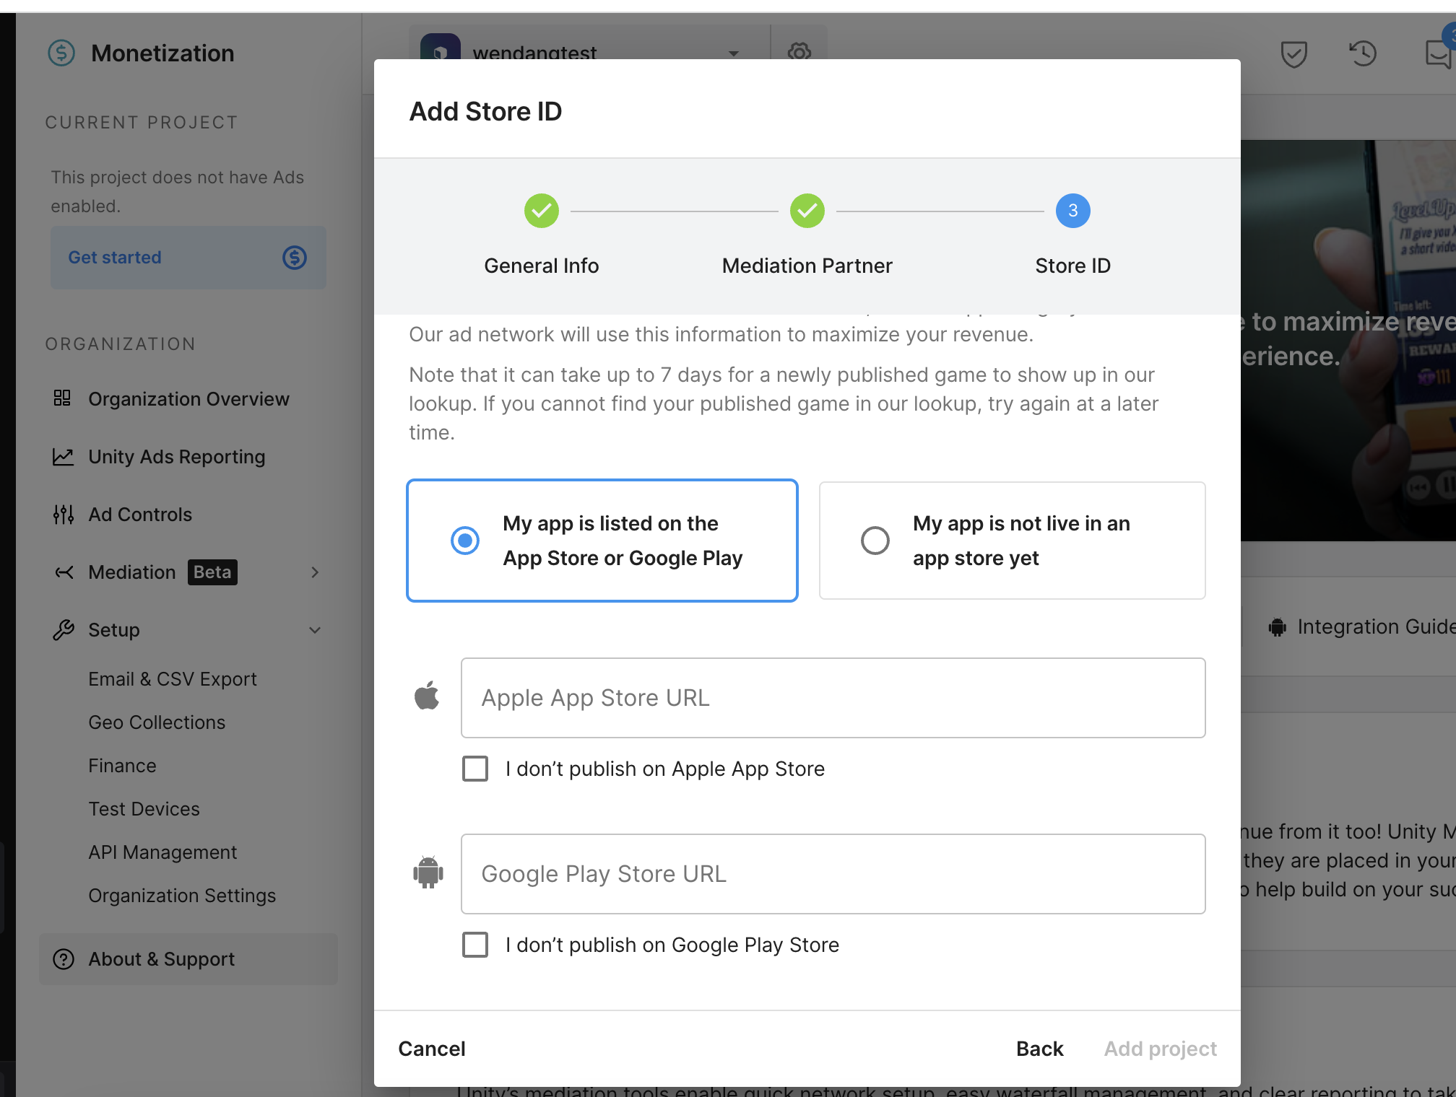Viewport: 1456px width, 1097px height.
Task: Click the 'Add Store ID' dialog title
Action: pyautogui.click(x=486, y=112)
